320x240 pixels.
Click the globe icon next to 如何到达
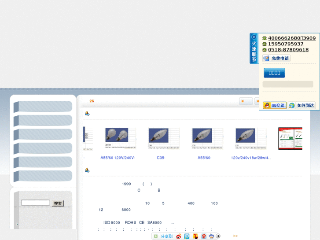(292, 105)
